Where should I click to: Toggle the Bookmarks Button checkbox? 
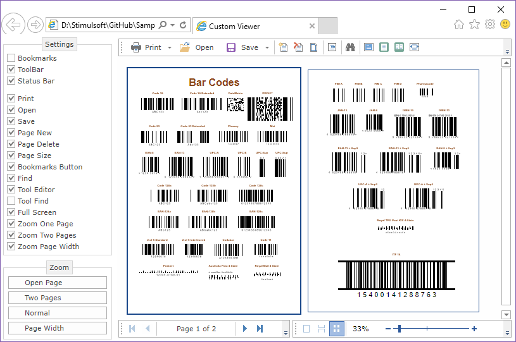[x=11, y=166]
